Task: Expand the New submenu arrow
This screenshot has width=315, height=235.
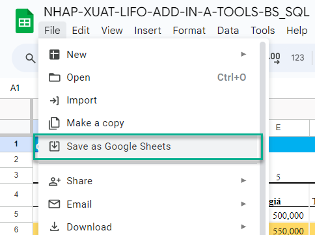Action: click(243, 54)
